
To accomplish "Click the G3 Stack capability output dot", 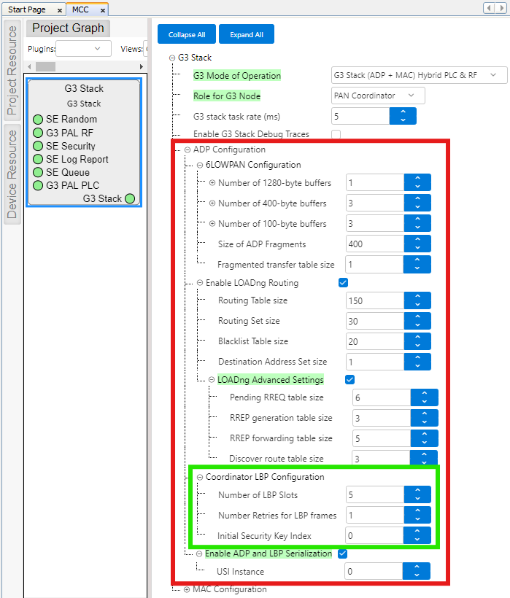I will click(x=130, y=198).
